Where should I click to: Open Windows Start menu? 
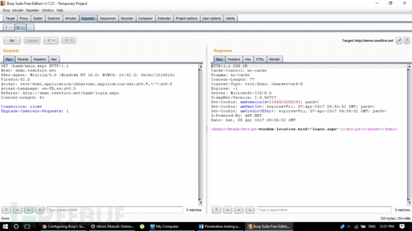tap(5, 227)
